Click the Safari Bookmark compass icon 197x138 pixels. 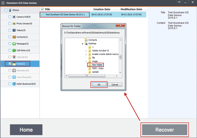[x=14, y=84]
